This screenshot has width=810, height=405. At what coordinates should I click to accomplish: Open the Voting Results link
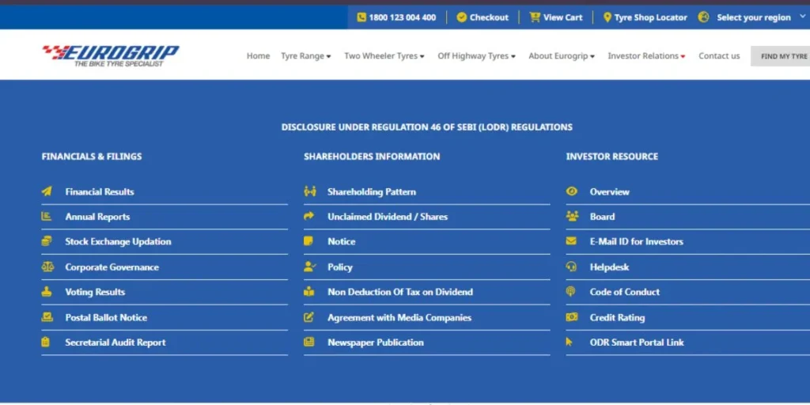95,292
